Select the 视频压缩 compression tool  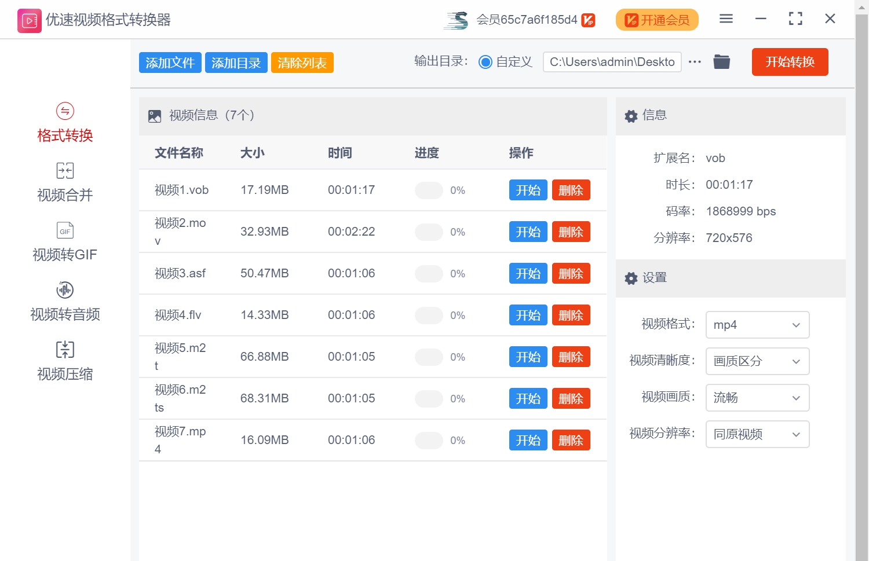click(64, 361)
